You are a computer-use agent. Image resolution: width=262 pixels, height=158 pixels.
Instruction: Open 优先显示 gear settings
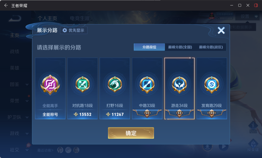[x=74, y=30]
